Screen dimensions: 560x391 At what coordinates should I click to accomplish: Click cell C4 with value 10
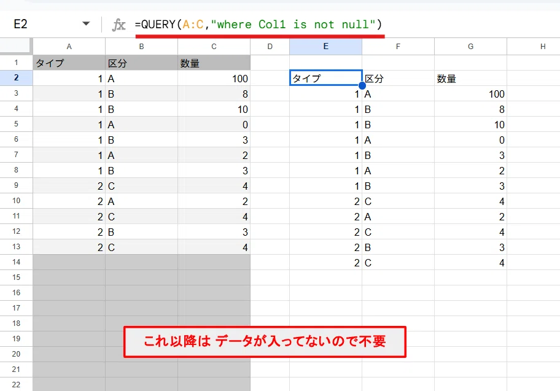click(214, 109)
